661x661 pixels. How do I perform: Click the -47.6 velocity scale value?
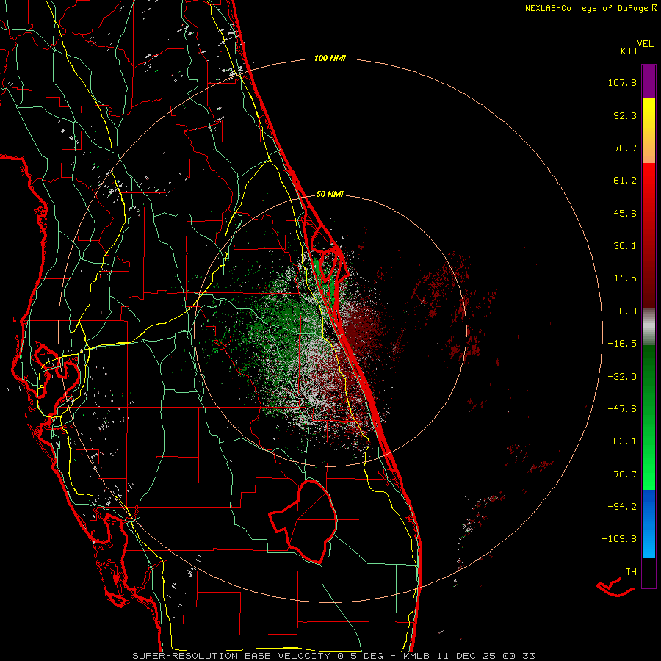coord(622,409)
